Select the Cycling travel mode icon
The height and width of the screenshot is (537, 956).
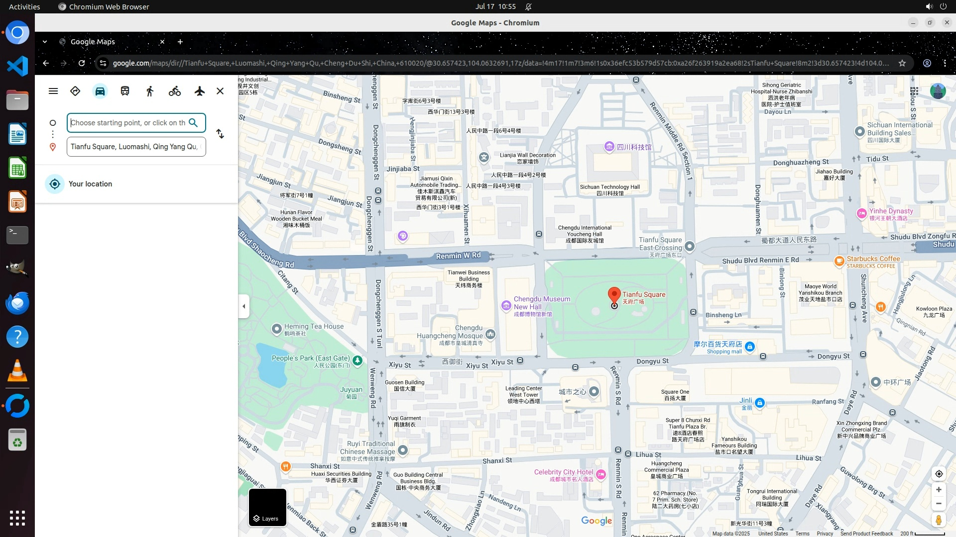point(175,91)
